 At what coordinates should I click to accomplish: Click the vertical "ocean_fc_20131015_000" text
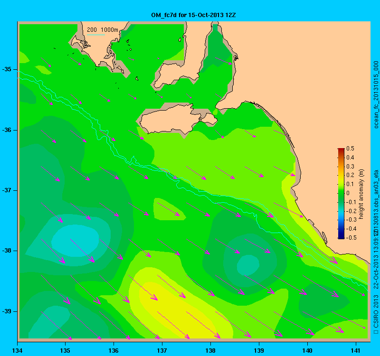pos(376,94)
